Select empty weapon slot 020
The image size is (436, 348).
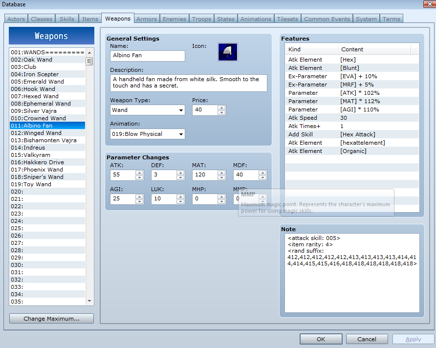click(47, 192)
